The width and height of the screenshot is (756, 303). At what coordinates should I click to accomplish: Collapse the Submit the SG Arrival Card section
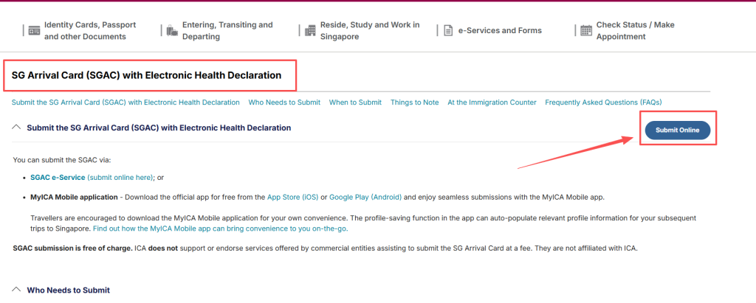16,128
